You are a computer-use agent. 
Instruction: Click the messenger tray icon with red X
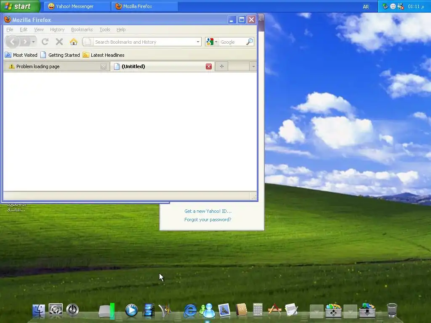click(x=401, y=6)
